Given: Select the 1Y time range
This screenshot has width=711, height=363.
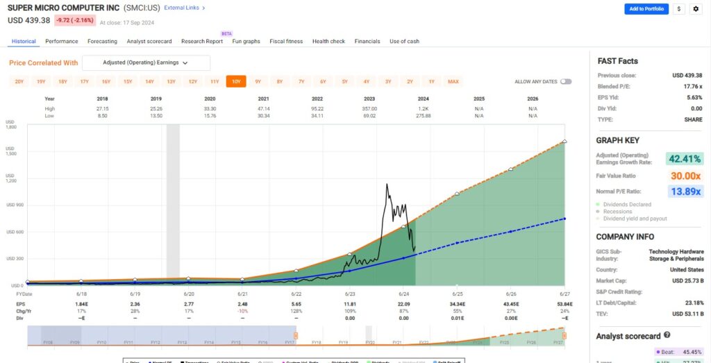Looking at the screenshot, I should pyautogui.click(x=432, y=82).
